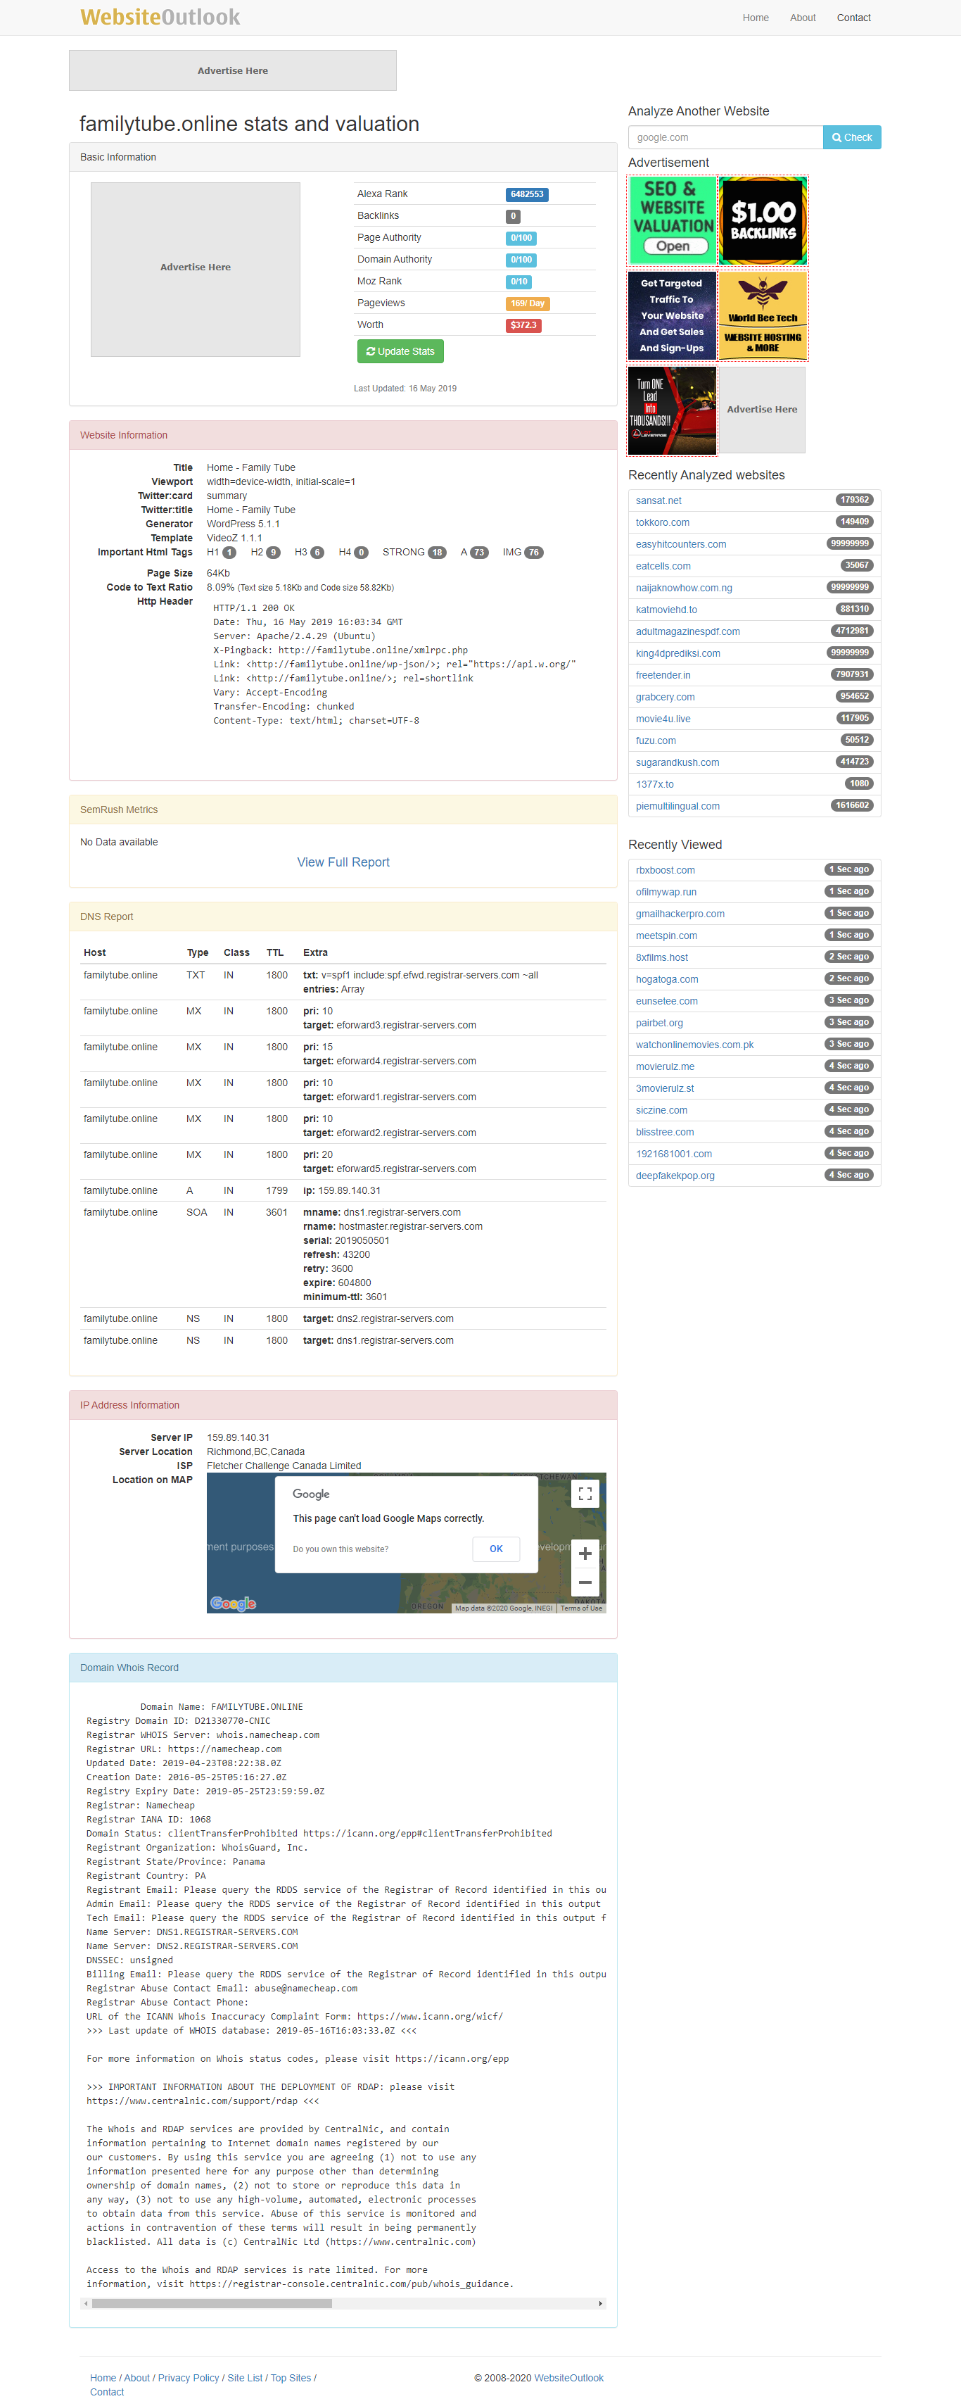Screen dimensions: 961x2406
Task: Open 1377x.to link
Action: tap(655, 785)
